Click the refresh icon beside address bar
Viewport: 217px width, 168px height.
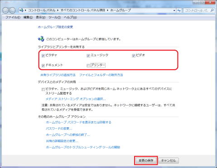point(179,10)
